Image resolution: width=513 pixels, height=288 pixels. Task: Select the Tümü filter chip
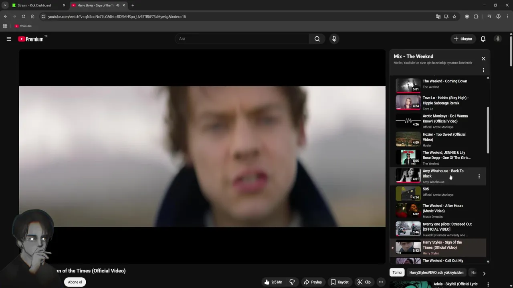point(397,272)
